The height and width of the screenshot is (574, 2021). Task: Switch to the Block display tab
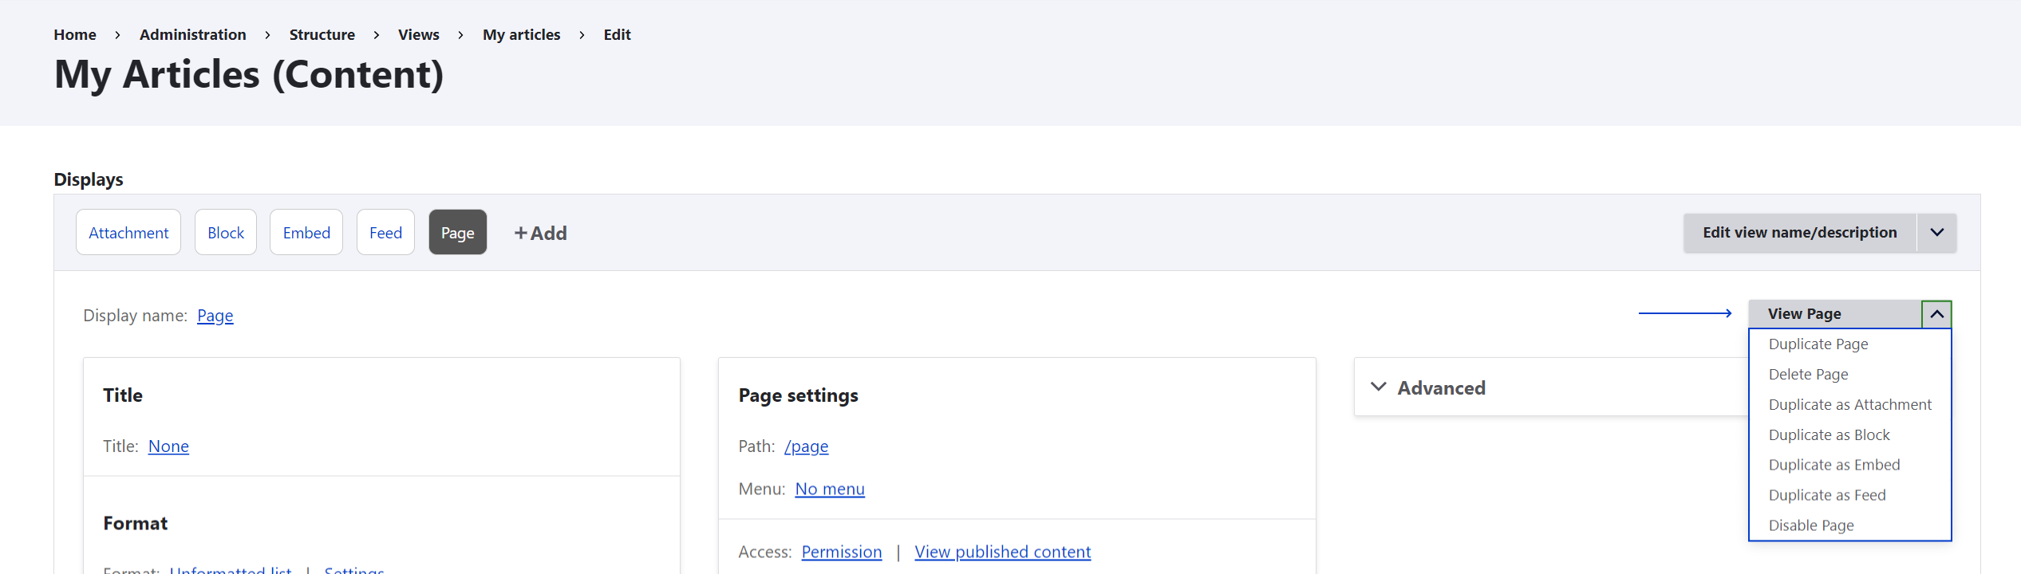click(x=226, y=233)
